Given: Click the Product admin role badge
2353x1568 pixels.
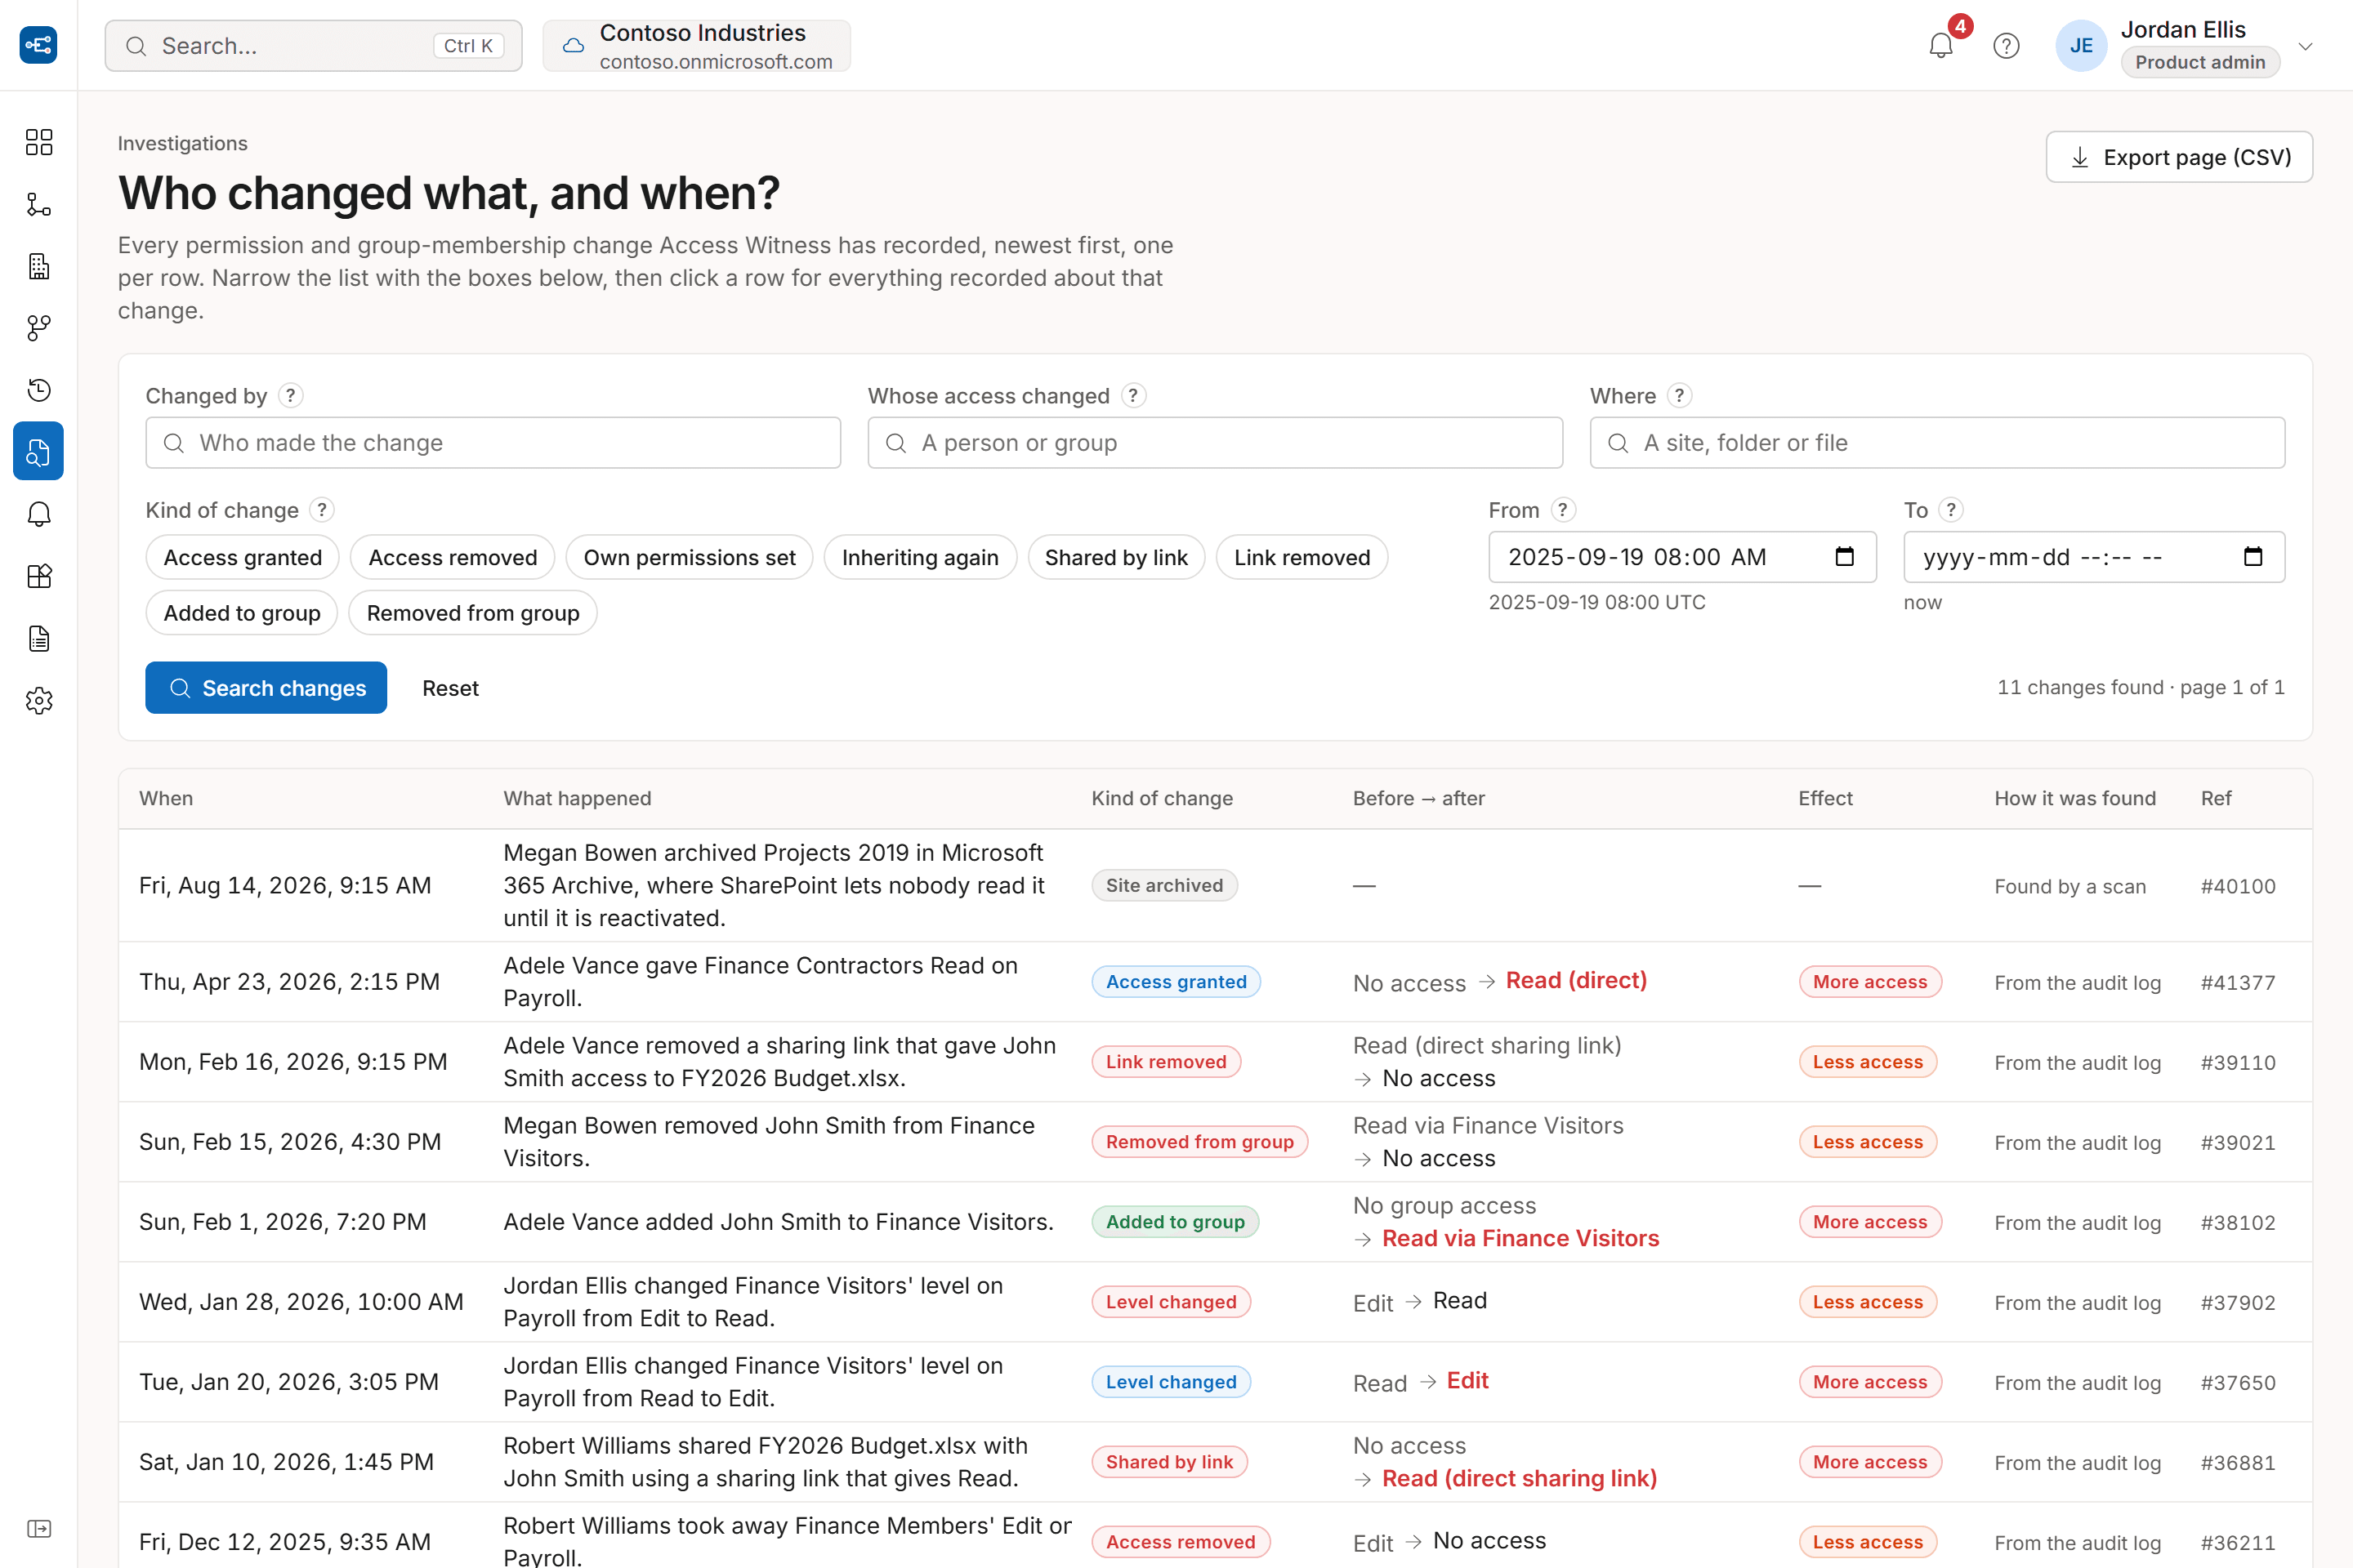Looking at the screenshot, I should [x=2200, y=62].
